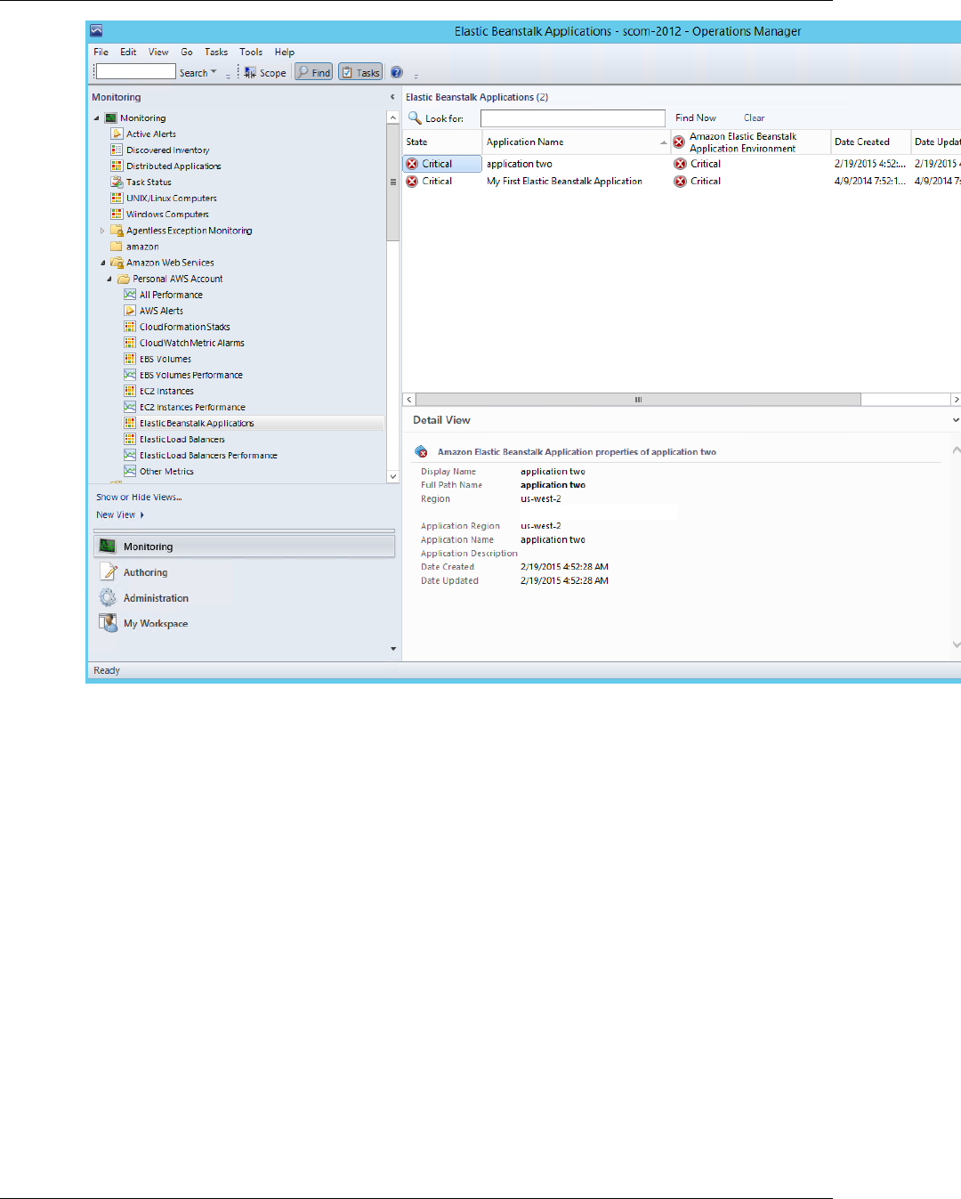Viewport: 961px width, 1199px height.
Task: Open the Help menu
Action: 285,52
